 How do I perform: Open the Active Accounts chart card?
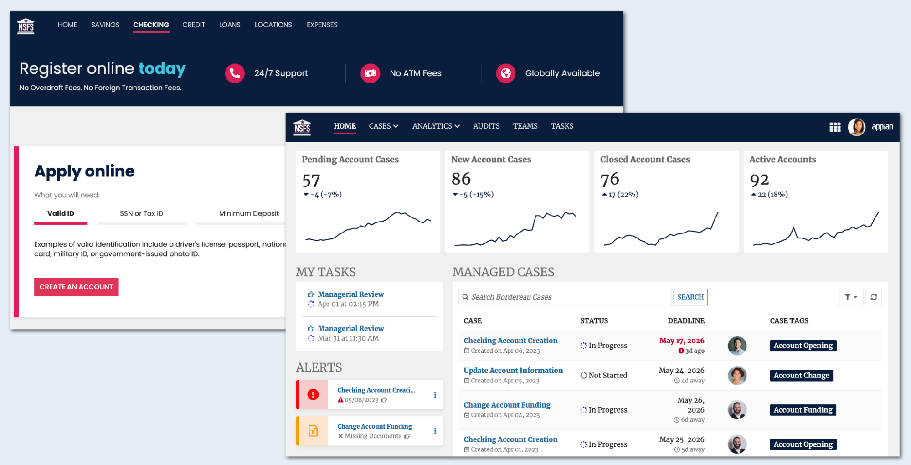pos(816,201)
